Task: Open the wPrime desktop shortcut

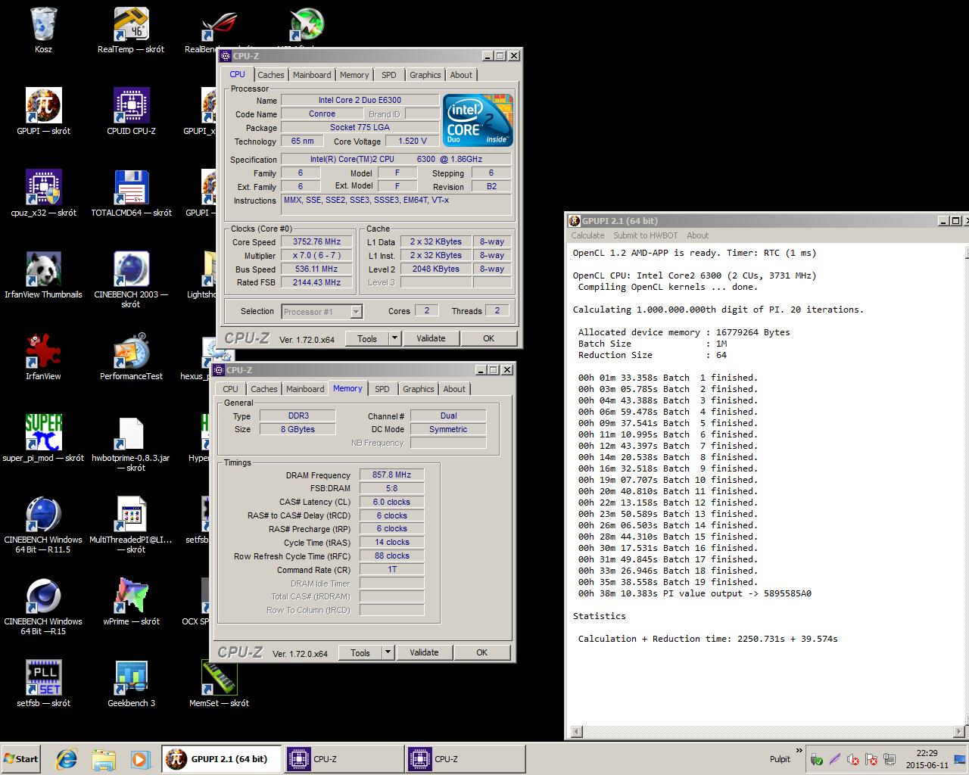Action: pos(131,602)
